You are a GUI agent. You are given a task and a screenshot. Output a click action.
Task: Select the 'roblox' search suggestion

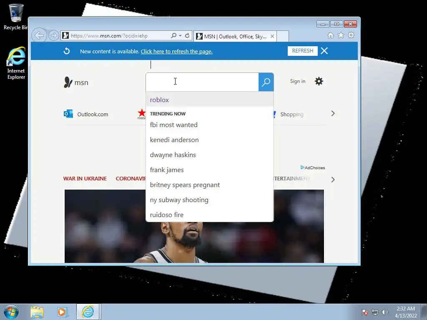coord(209,100)
